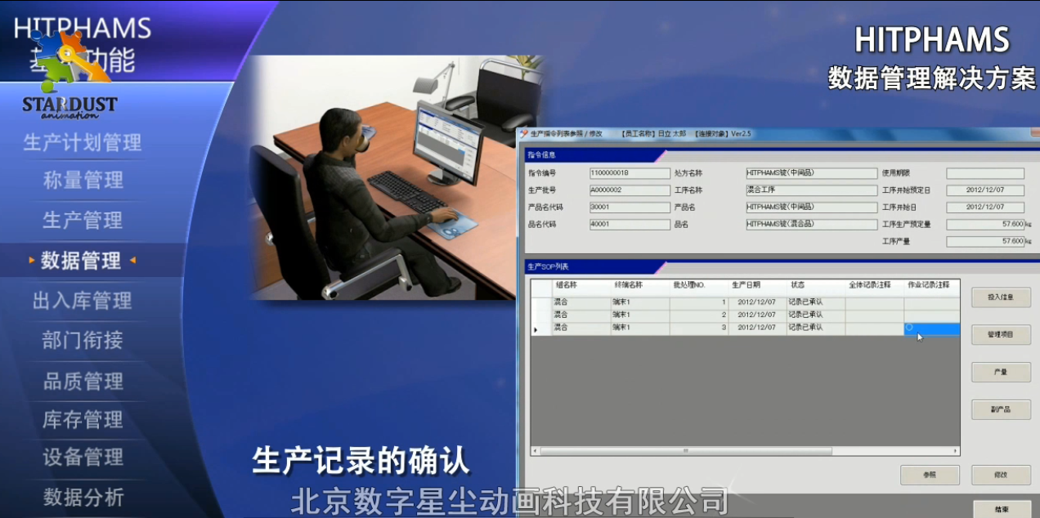Click the 记录已承认 status in batch 3 row
This screenshot has width=1040, height=518.
[x=816, y=328]
